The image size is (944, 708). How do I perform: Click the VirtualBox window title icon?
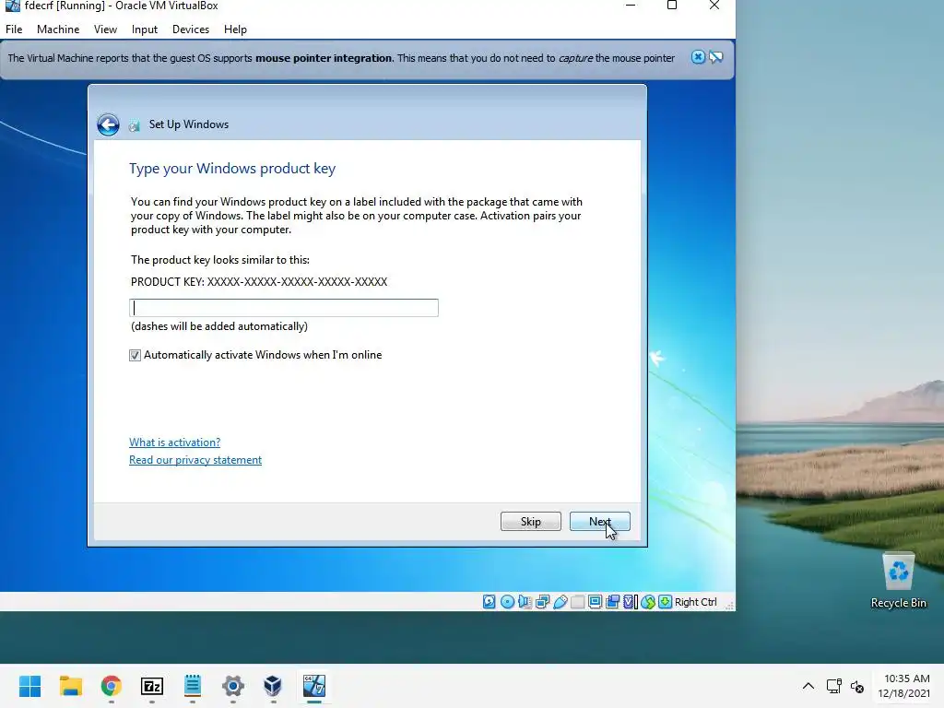[12, 6]
